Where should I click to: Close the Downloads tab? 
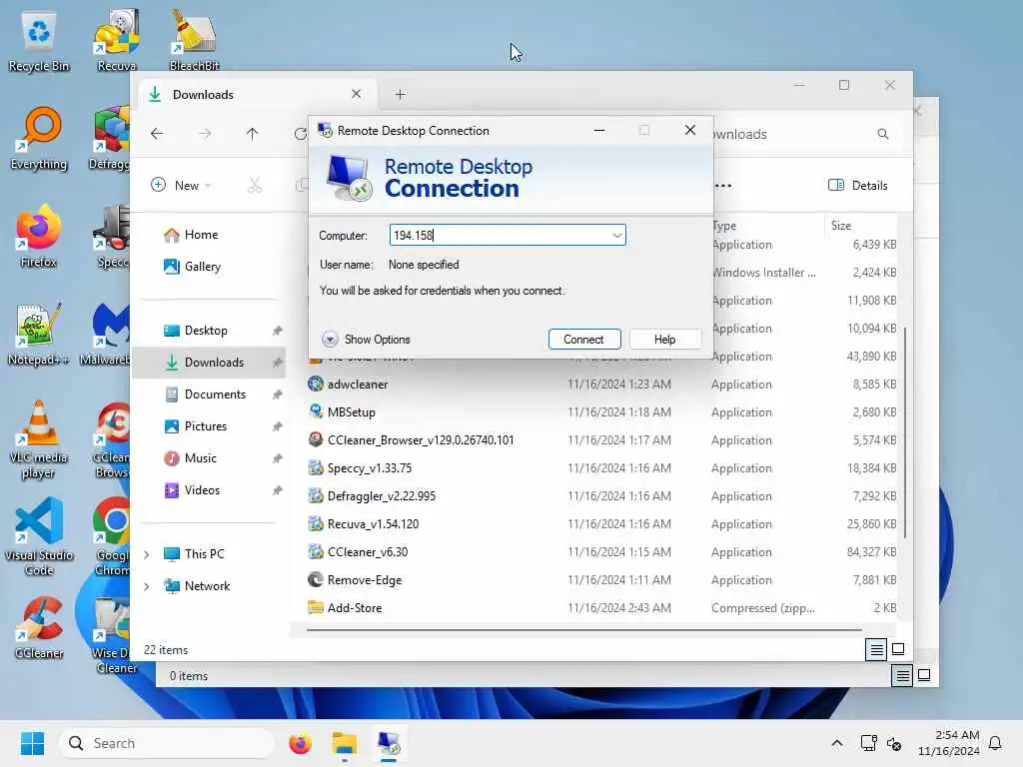click(357, 94)
